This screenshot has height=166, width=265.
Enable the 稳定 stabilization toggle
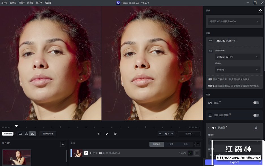click(x=256, y=103)
